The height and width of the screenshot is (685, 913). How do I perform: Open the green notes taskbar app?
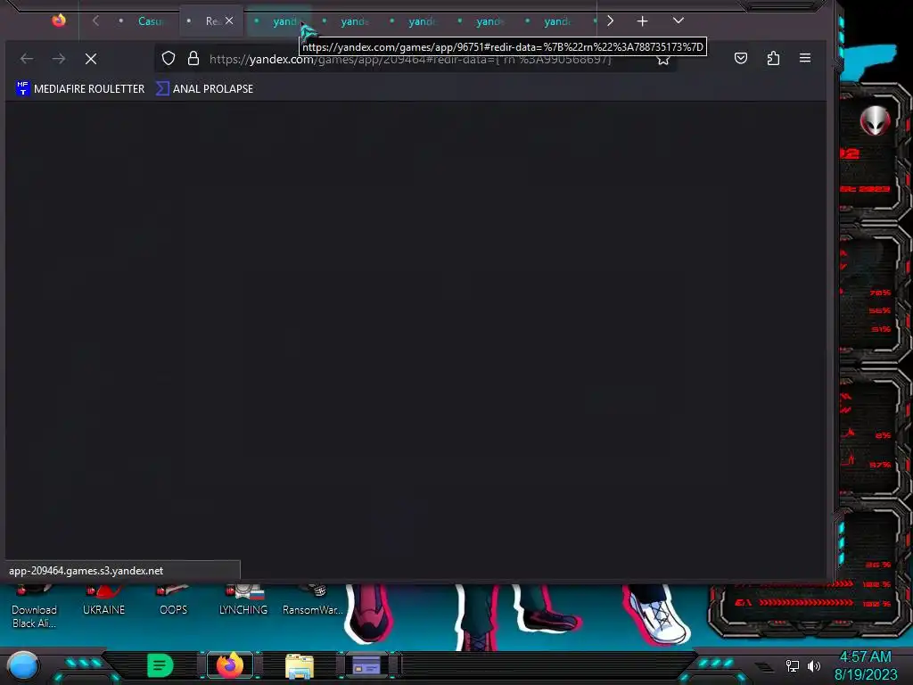(x=160, y=665)
